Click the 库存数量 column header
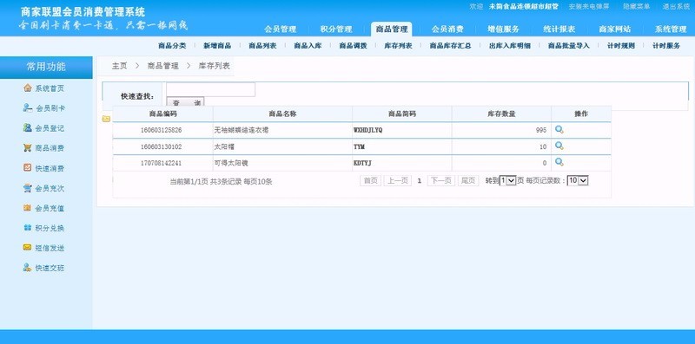The height and width of the screenshot is (344, 695). pyautogui.click(x=501, y=114)
